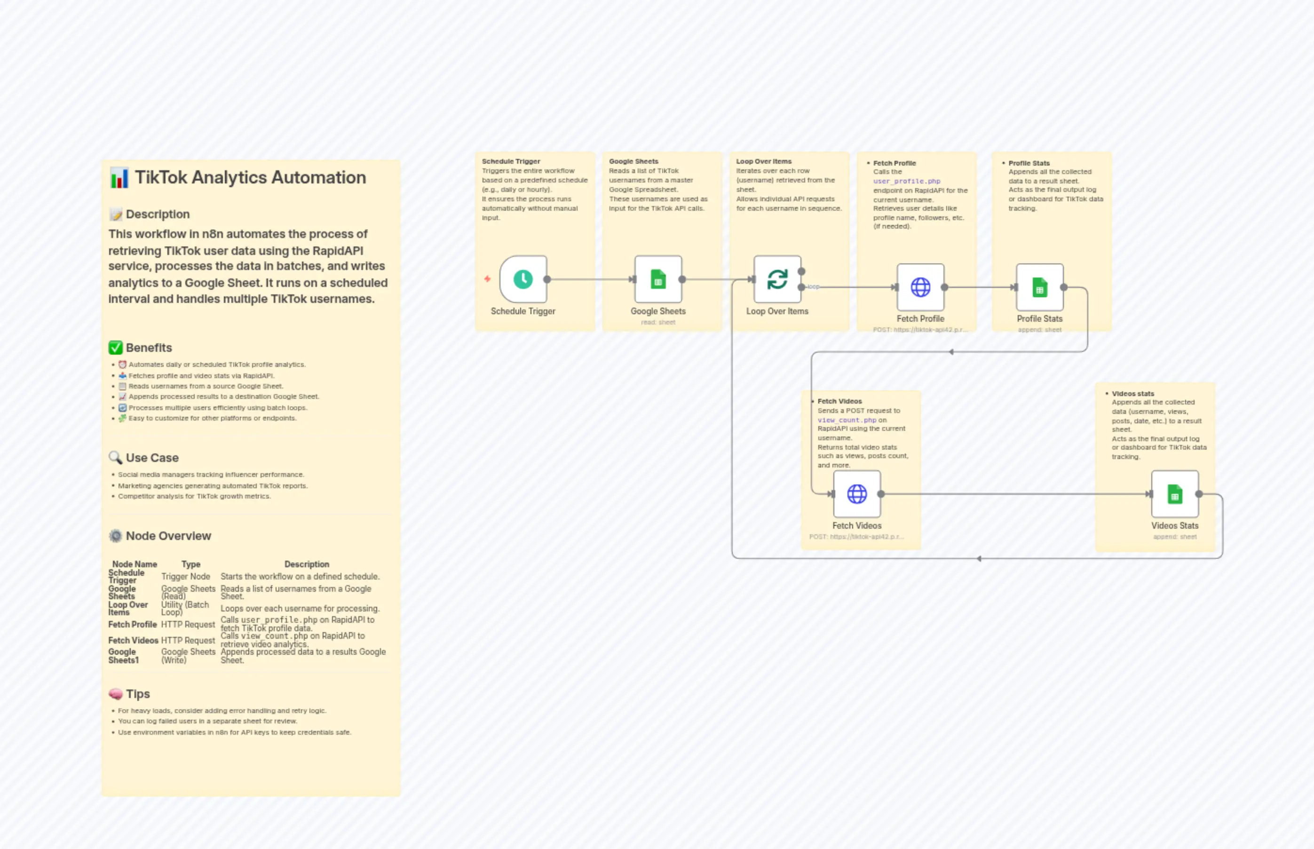1314x849 pixels.
Task: Select the Fetch Profile globe icon
Action: [919, 286]
